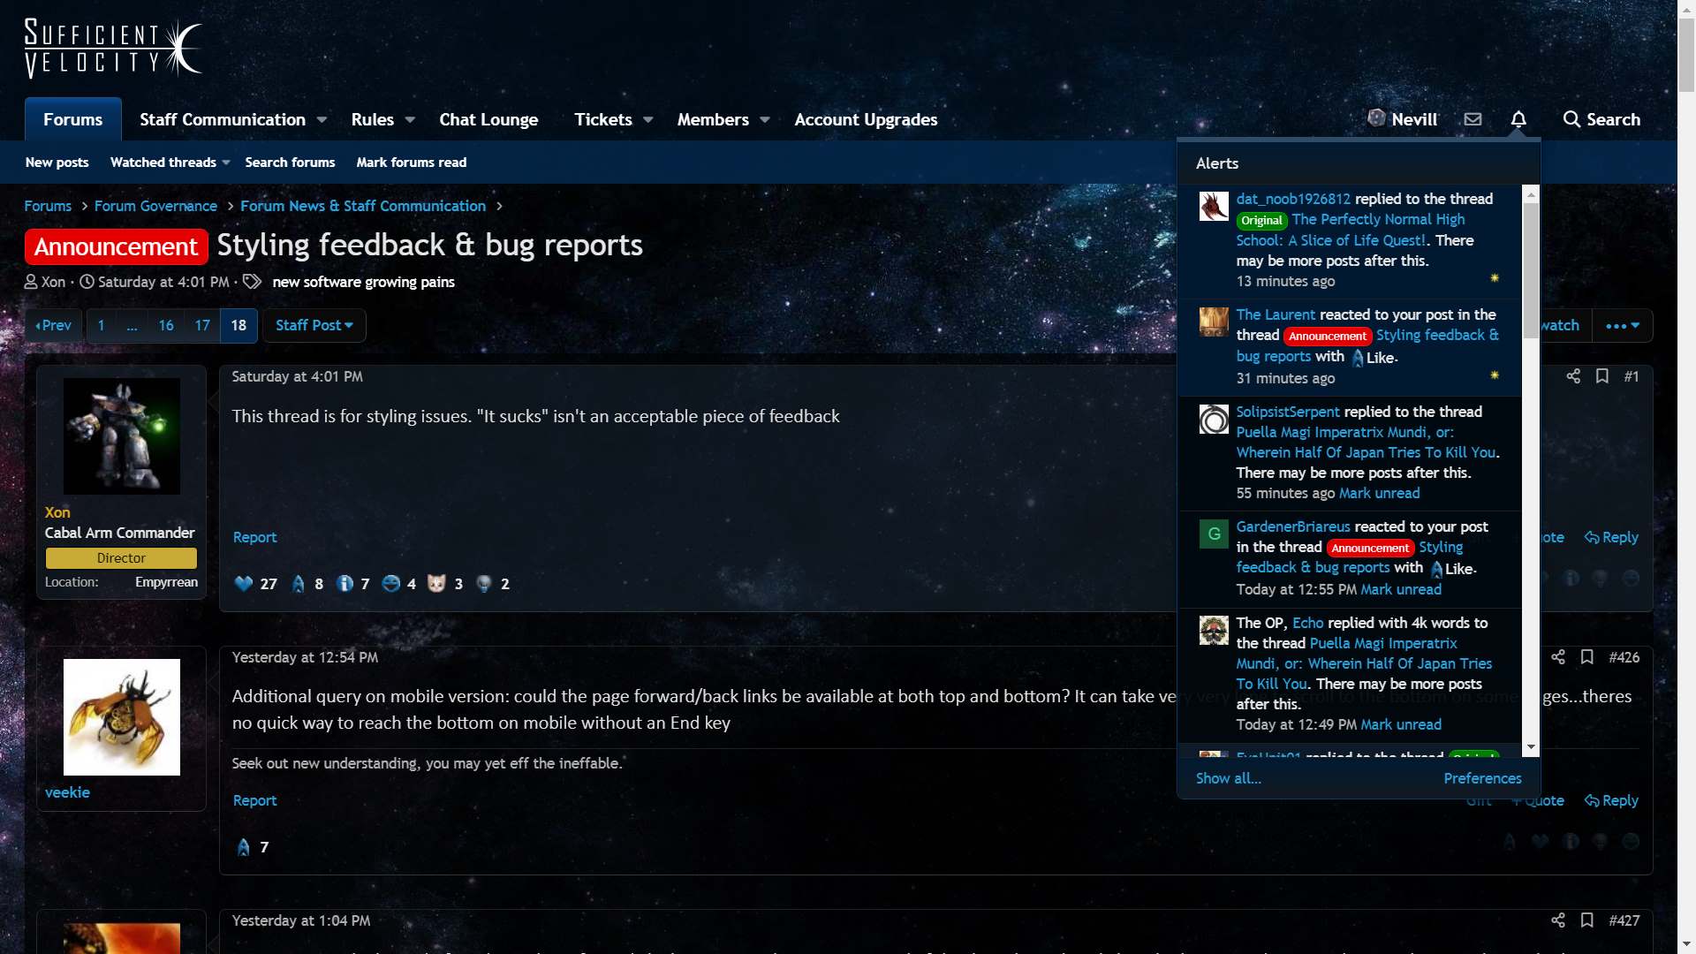
Task: Open the alerts bell icon
Action: coord(1518,118)
